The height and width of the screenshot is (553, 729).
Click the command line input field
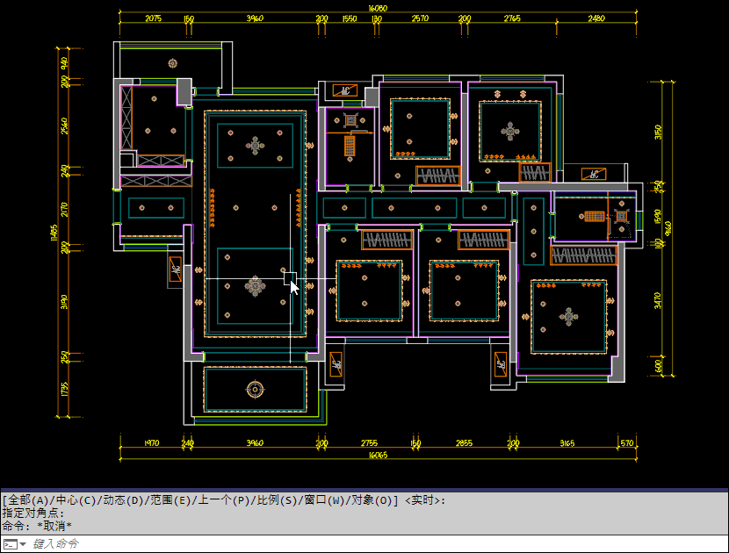[x=351, y=544]
